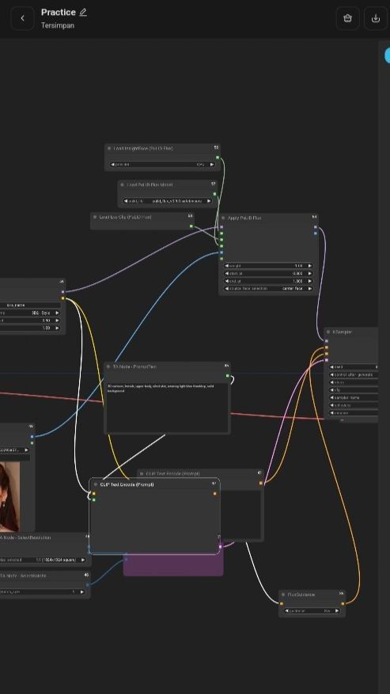Open the KSampler sampler name selector

pos(354,397)
